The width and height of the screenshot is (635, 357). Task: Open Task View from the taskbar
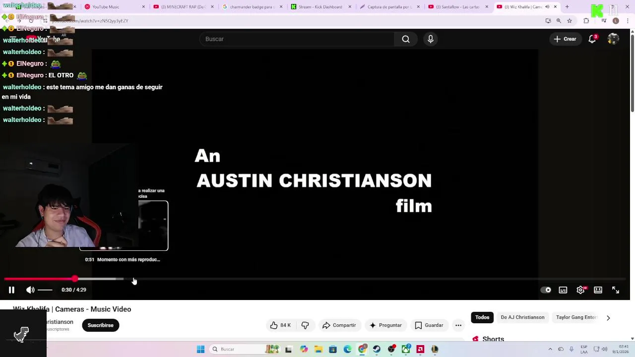(289, 349)
